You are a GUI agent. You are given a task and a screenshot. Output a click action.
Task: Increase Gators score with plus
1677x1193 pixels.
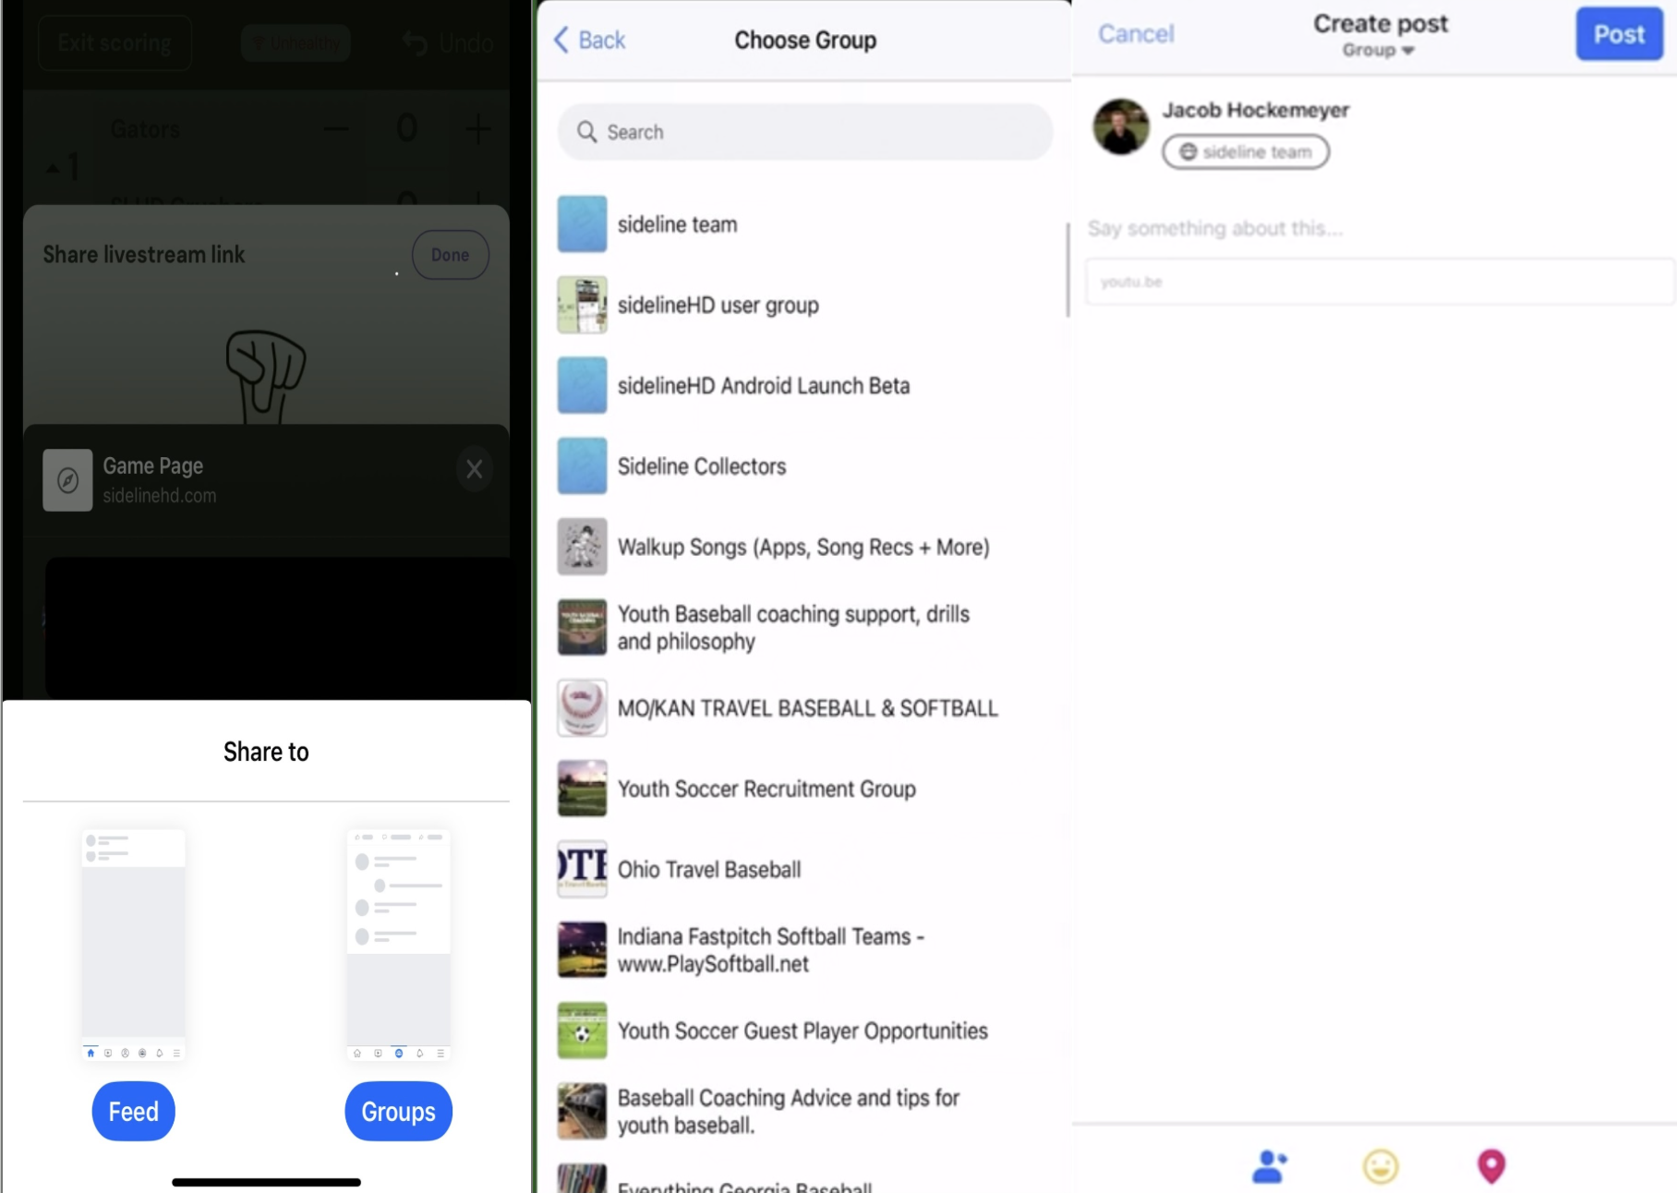click(478, 128)
